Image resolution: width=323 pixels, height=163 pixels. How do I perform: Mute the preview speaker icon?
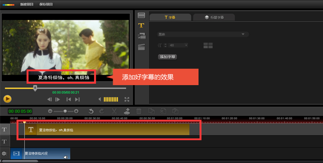[100, 99]
